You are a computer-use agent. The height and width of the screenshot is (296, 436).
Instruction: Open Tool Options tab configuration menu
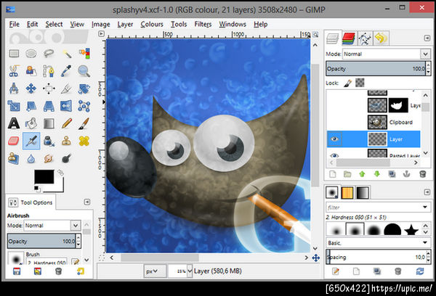pyautogui.click(x=87, y=202)
